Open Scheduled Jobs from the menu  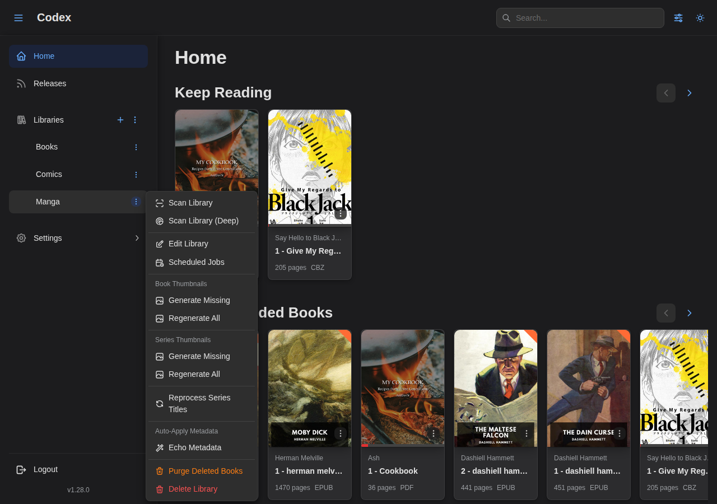tap(202, 262)
